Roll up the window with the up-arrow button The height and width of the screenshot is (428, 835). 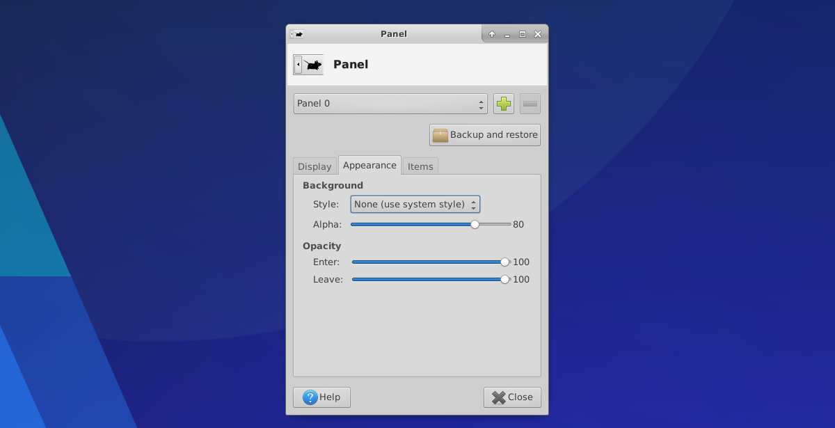tap(492, 34)
